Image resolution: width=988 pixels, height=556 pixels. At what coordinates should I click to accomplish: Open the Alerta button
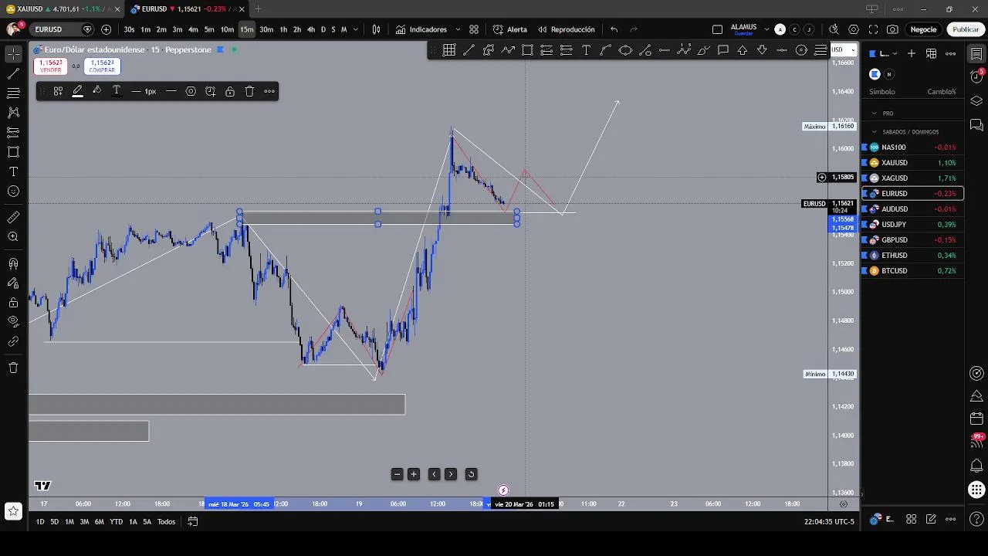click(510, 29)
